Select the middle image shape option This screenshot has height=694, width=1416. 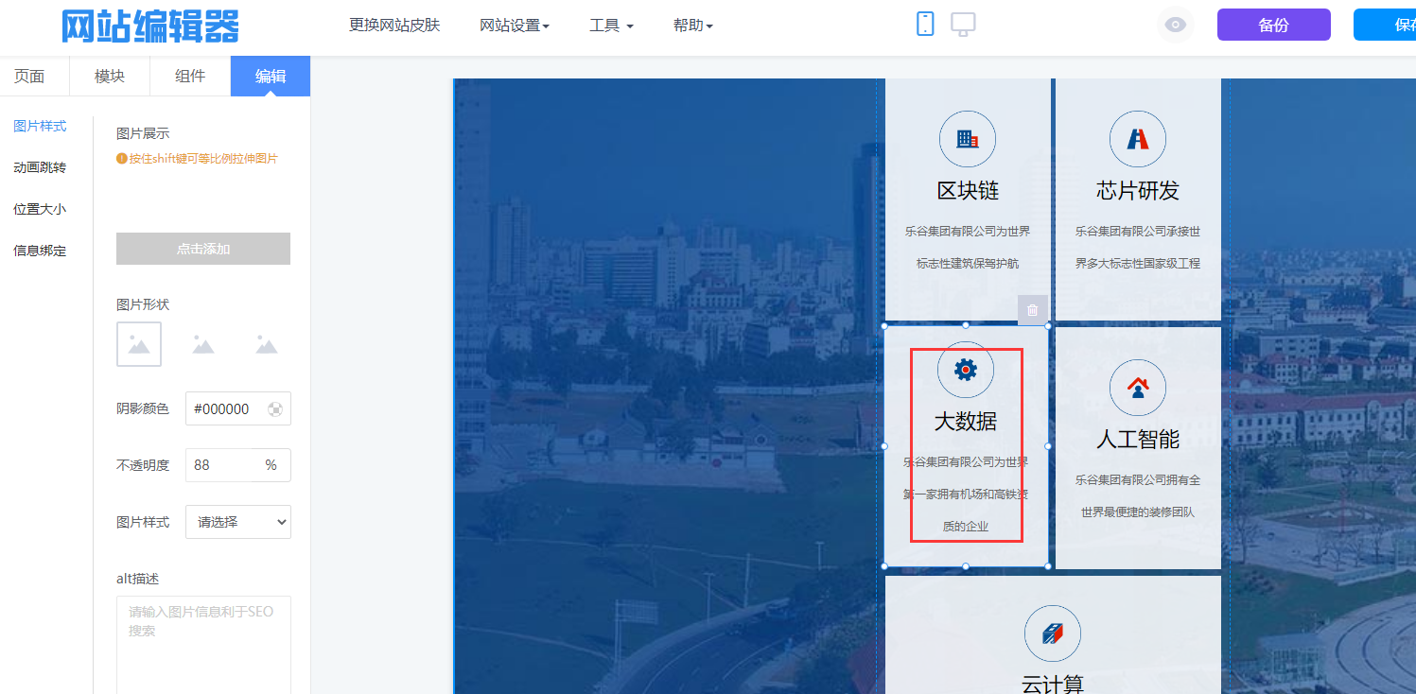203,344
